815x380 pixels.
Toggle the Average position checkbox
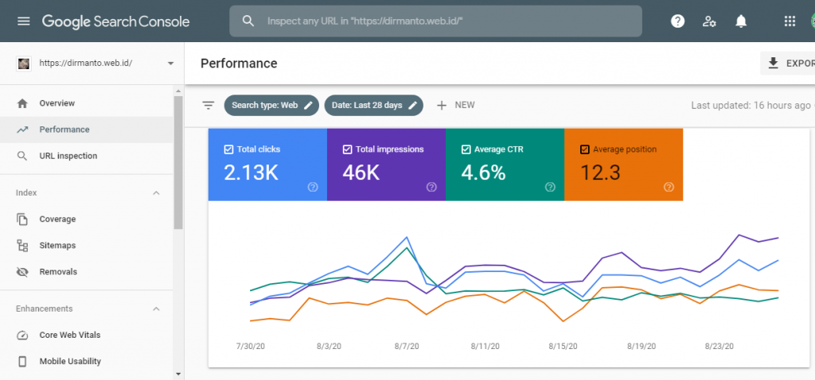(x=584, y=149)
